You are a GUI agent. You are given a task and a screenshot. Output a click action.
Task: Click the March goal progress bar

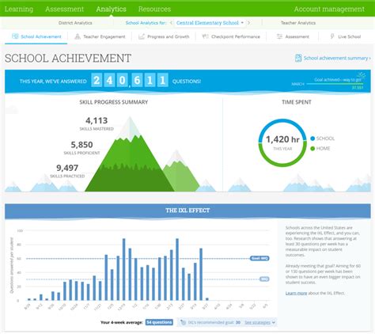(335, 84)
